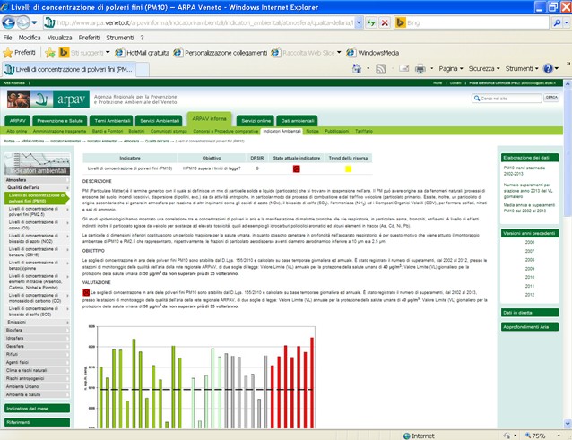Click the red Stato attuale indicator square
This screenshot has height=440, width=572.
[x=296, y=168]
